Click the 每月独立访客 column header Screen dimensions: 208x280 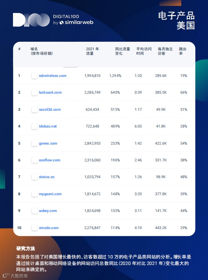[165, 51]
